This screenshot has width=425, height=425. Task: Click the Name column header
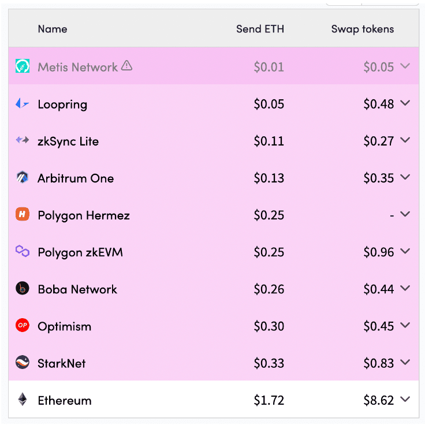[x=53, y=29]
